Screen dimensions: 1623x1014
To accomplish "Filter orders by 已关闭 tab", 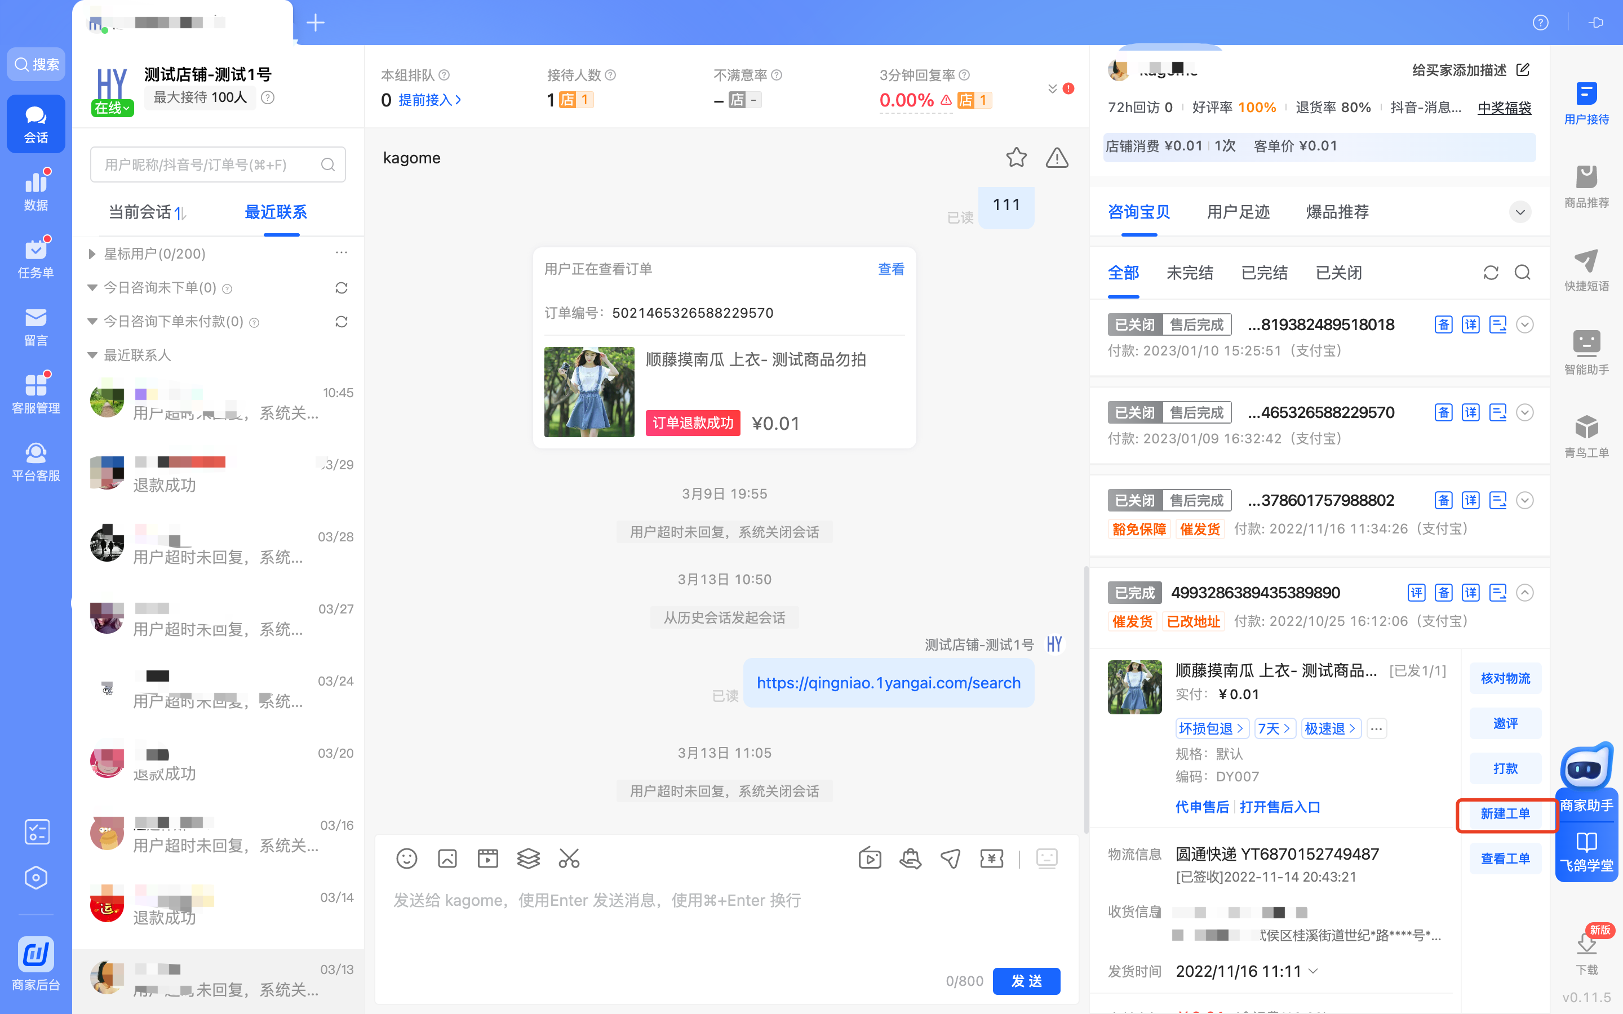I will 1338,273.
